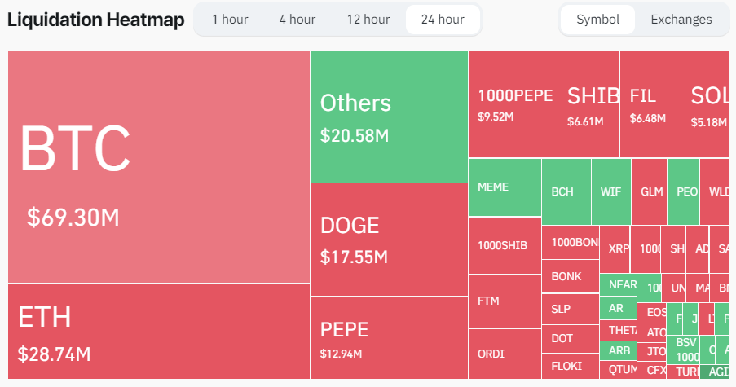736x387 pixels.
Task: Open the FTM tile
Action: tap(505, 301)
